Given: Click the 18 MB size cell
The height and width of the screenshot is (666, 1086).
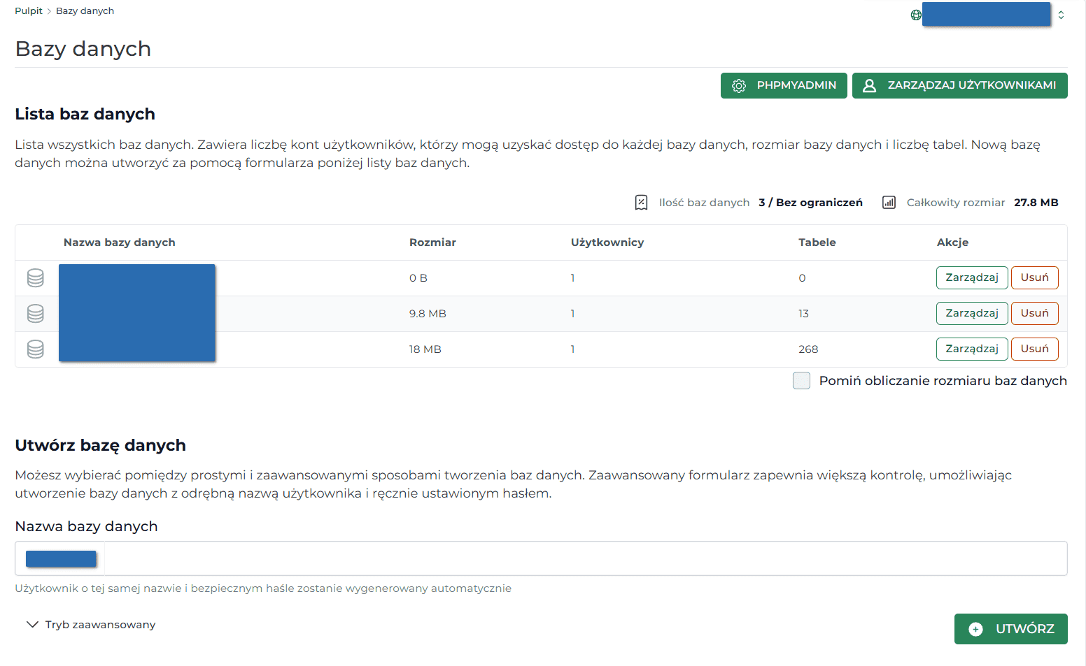Looking at the screenshot, I should point(425,349).
